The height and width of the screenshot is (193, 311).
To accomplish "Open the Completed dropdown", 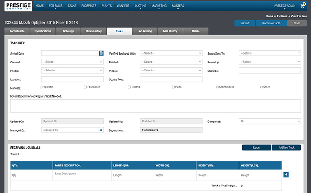I will tap(270, 121).
